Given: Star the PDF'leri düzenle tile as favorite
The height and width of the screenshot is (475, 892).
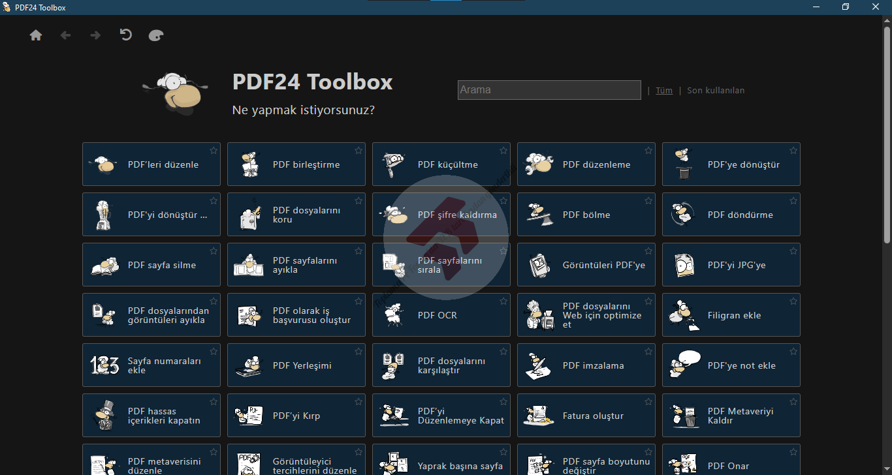Looking at the screenshot, I should [x=214, y=151].
